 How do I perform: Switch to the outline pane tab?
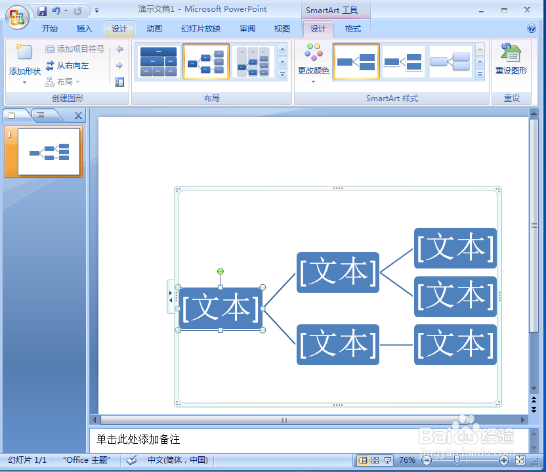point(41,116)
